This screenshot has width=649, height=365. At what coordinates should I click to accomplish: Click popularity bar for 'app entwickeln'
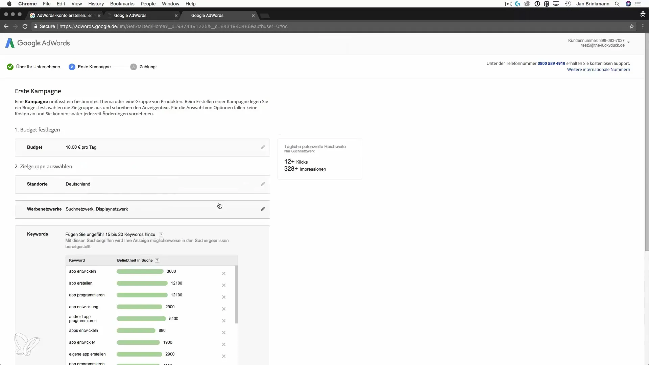pyautogui.click(x=140, y=271)
